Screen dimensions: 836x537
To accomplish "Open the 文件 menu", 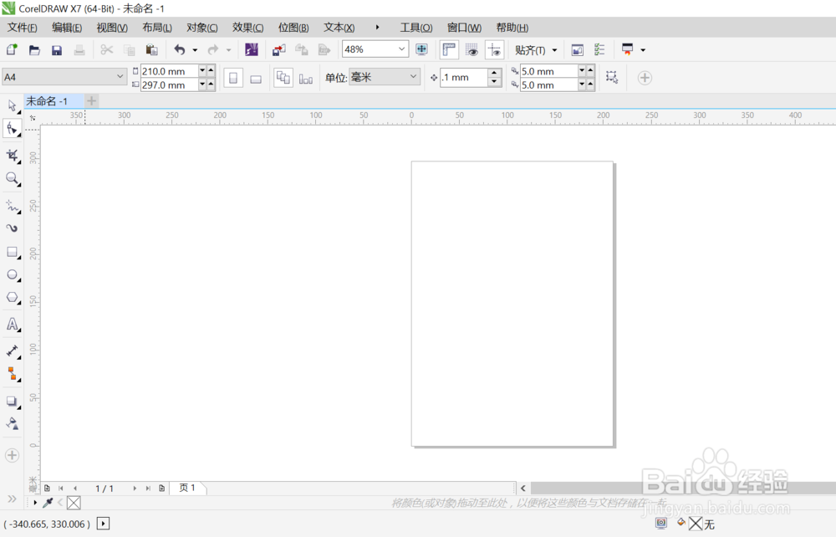I will click(x=22, y=28).
